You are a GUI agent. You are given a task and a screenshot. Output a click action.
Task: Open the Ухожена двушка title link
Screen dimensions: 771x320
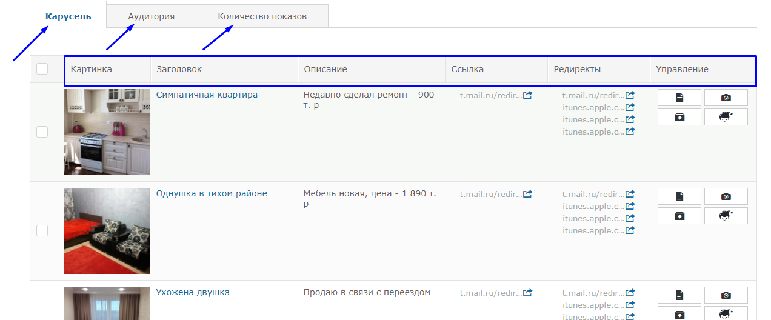point(193,292)
